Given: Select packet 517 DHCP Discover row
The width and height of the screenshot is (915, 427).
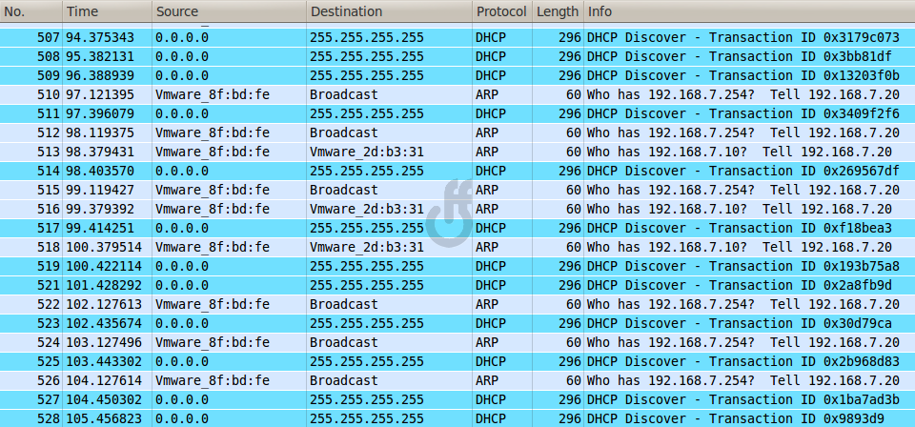Looking at the screenshot, I should 457,228.
